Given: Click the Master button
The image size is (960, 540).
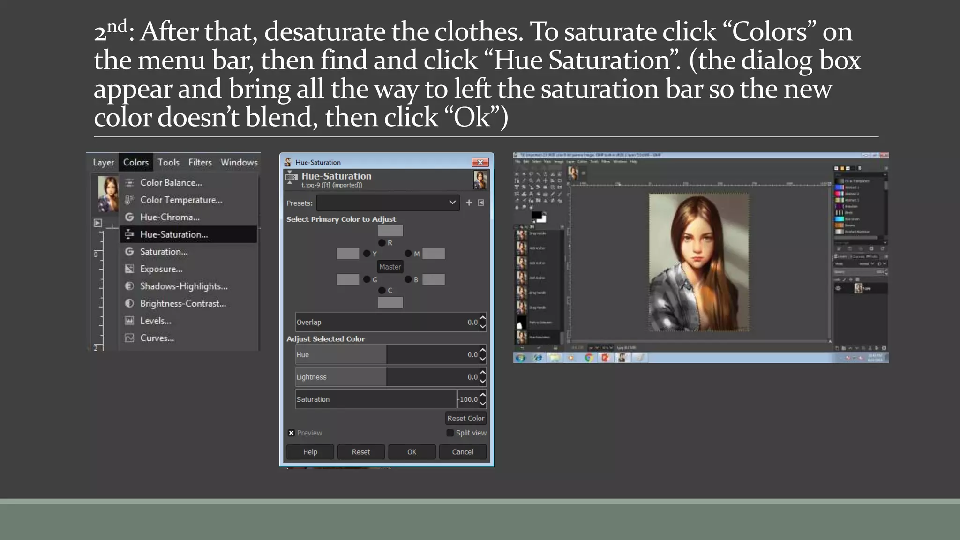Looking at the screenshot, I should point(390,267).
